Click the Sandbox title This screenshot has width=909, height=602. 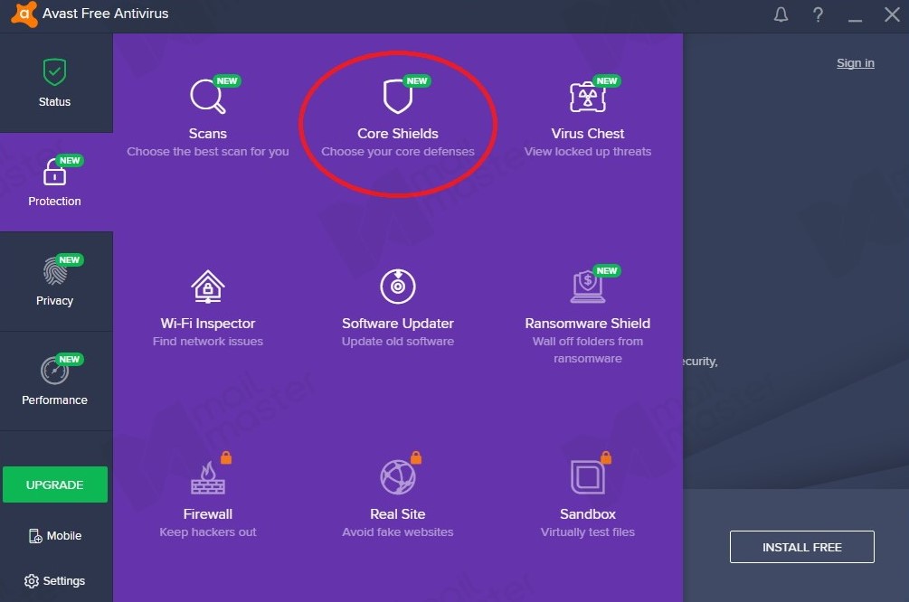tap(587, 514)
